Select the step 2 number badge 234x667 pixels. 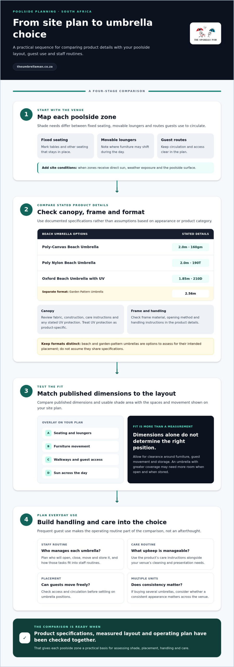26,209
